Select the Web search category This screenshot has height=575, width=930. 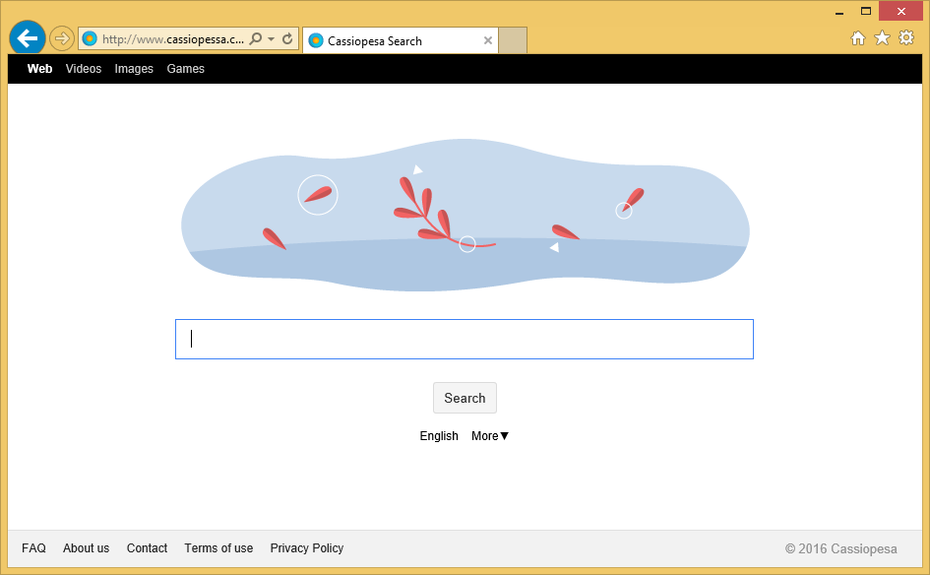[39, 69]
